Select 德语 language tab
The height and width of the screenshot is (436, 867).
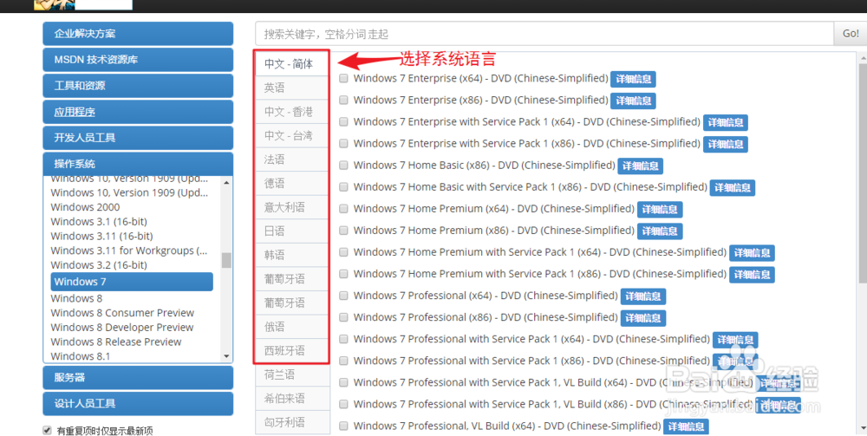(x=291, y=184)
